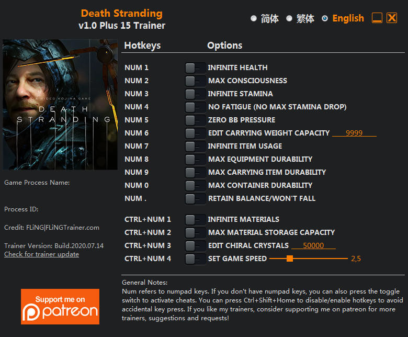
Task: Click the Hotkeys column header
Action: coord(142,46)
